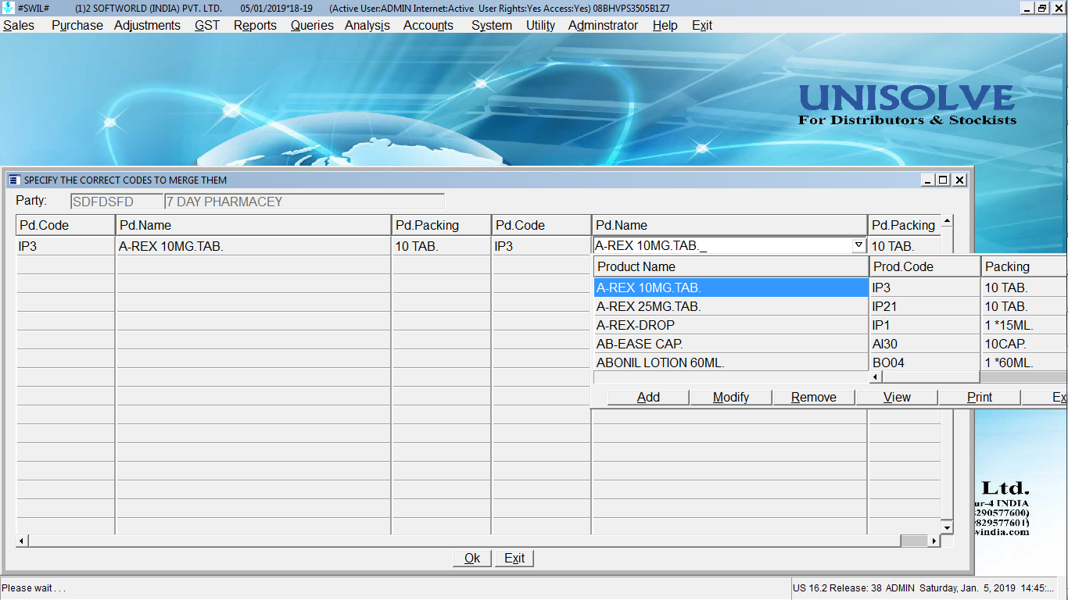Click the left 10 TAB. Pd.Packing cell
1068x600 pixels.
[441, 246]
